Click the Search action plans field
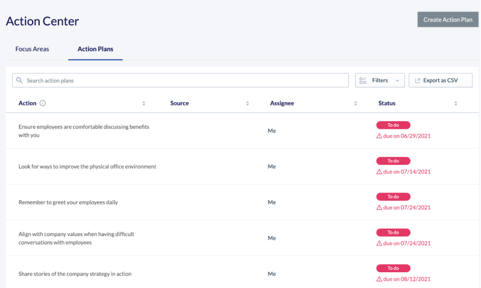 pyautogui.click(x=180, y=80)
